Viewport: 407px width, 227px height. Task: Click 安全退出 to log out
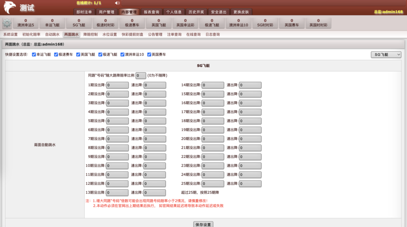coord(219,12)
